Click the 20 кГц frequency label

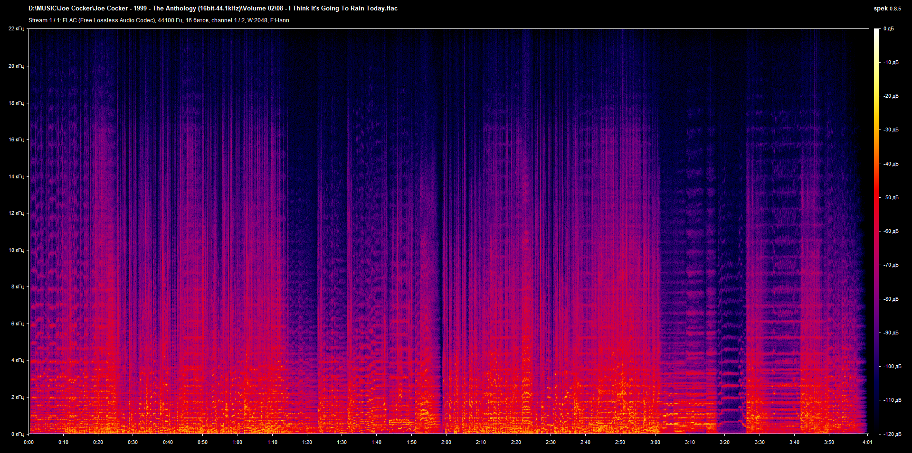[x=16, y=66]
